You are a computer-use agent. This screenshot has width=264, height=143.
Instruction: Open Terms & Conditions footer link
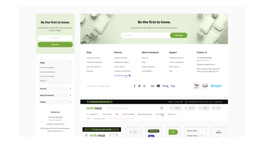176,62
